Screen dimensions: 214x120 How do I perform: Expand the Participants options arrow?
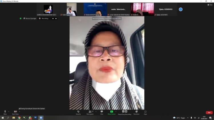[96, 111]
